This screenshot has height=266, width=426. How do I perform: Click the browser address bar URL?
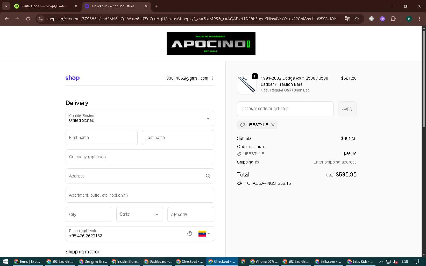[193, 19]
